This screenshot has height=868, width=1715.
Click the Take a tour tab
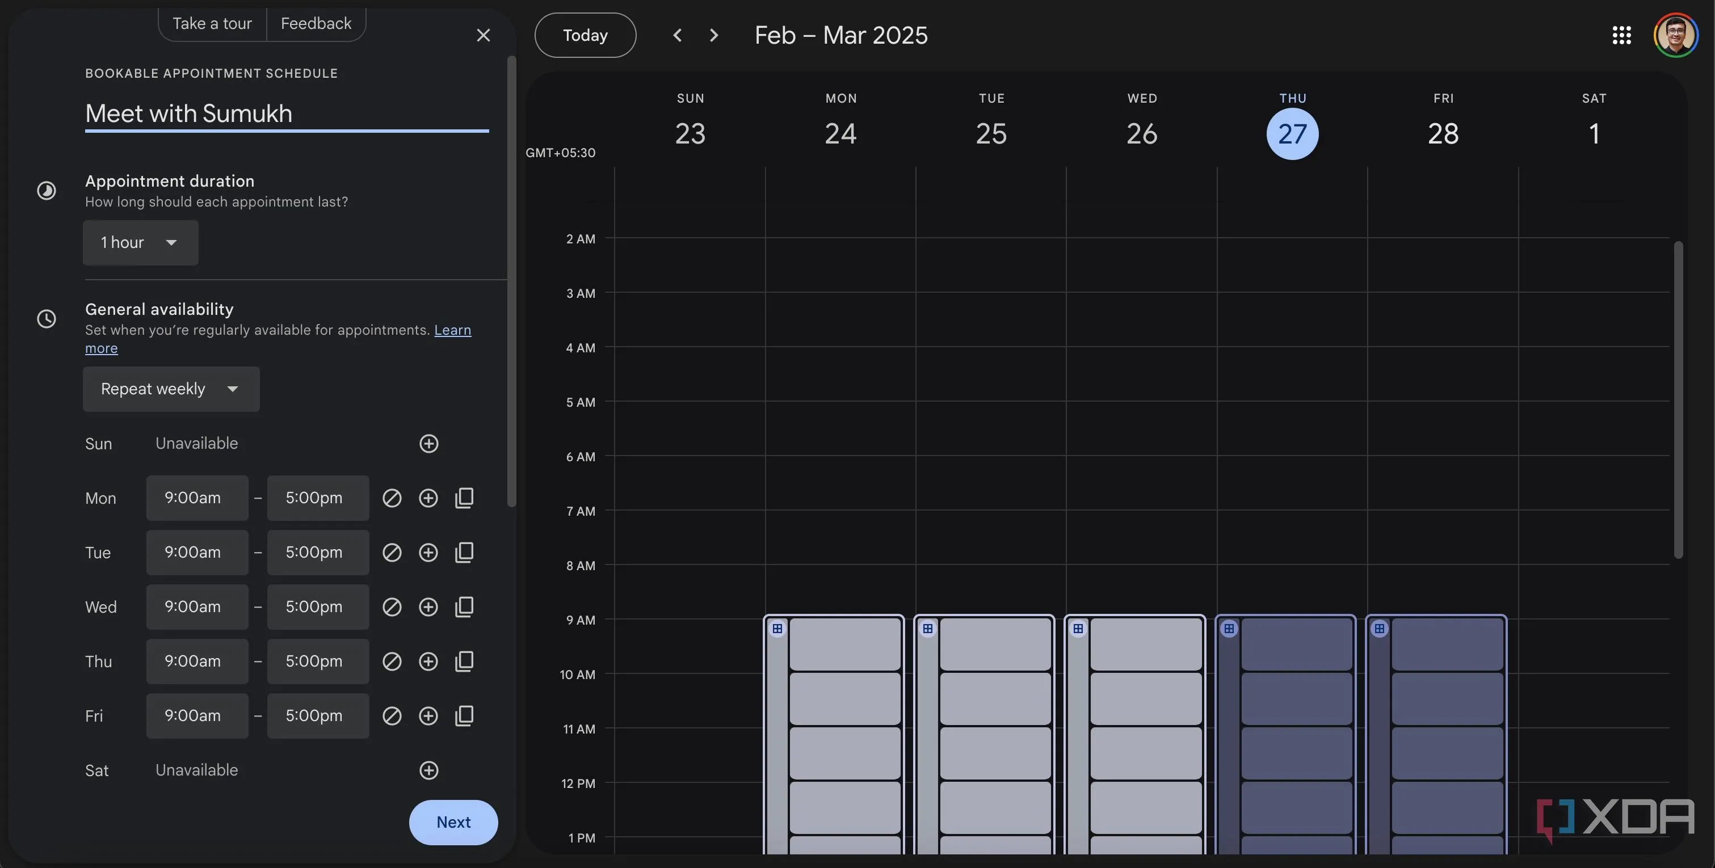coord(212,24)
